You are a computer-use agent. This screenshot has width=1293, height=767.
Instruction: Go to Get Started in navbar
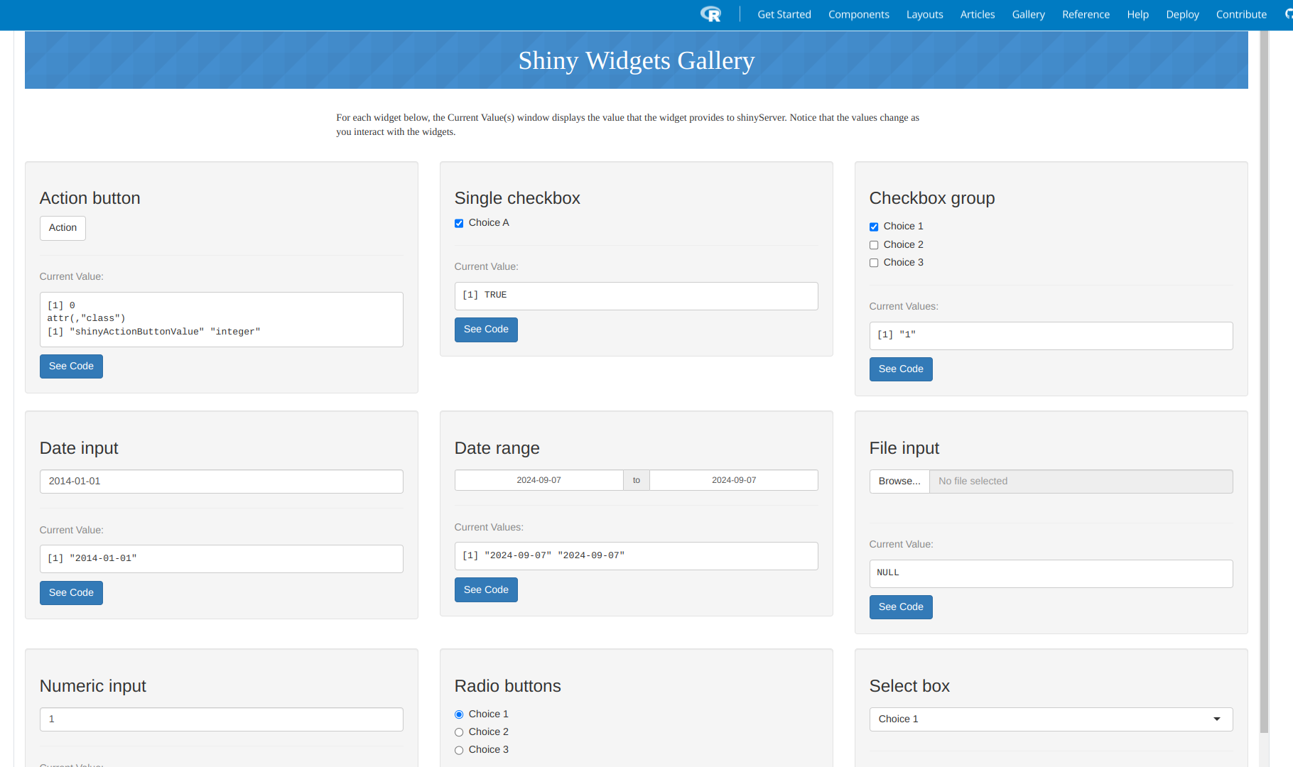(784, 14)
